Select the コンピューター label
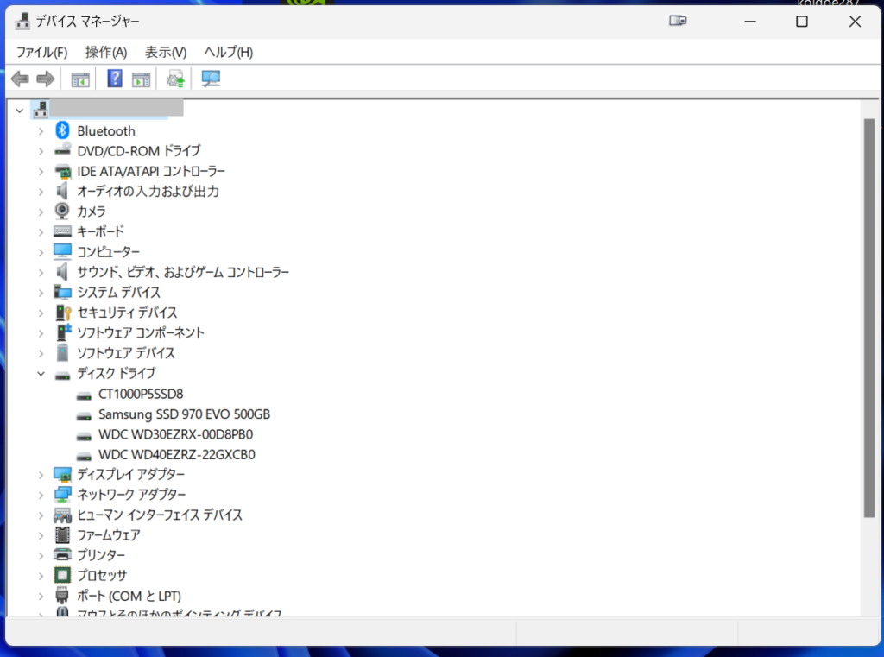This screenshot has width=884, height=657. click(108, 251)
